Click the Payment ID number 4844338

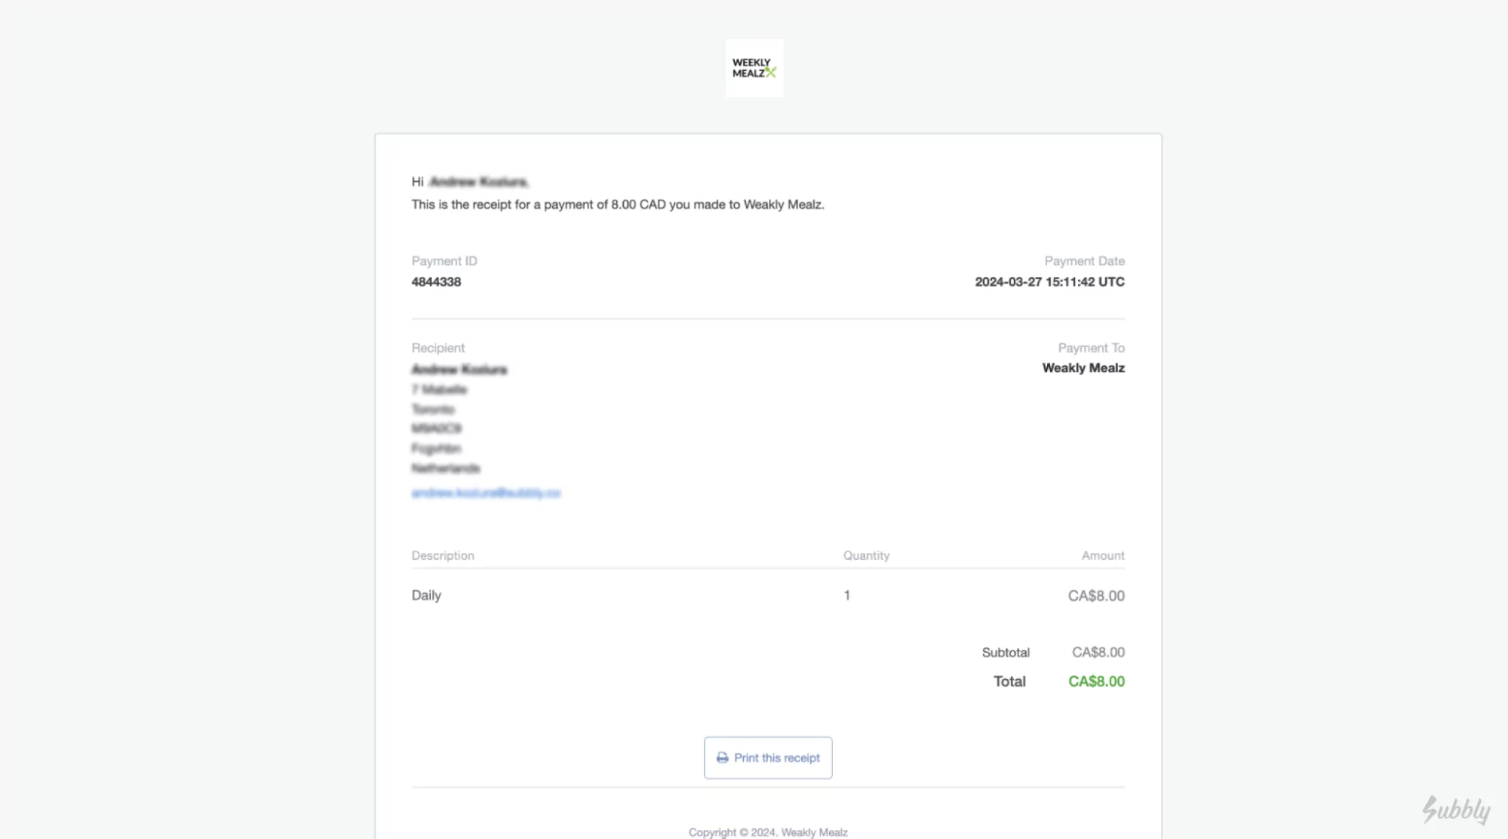coord(436,281)
